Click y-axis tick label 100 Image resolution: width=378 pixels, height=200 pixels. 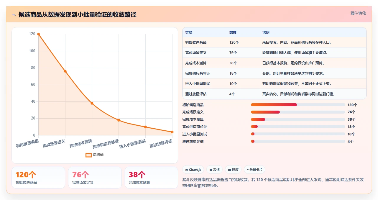pos(32,51)
